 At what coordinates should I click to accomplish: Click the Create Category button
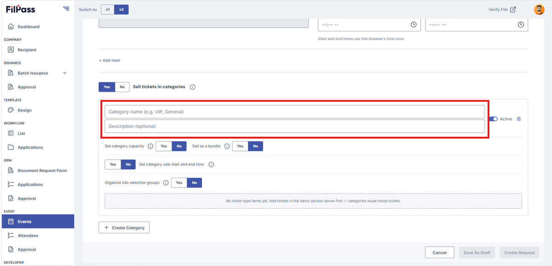pyautogui.click(x=124, y=227)
